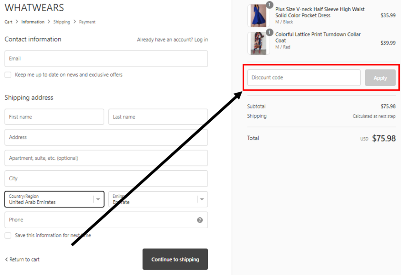Open the Country/Region dropdown

coord(54,199)
